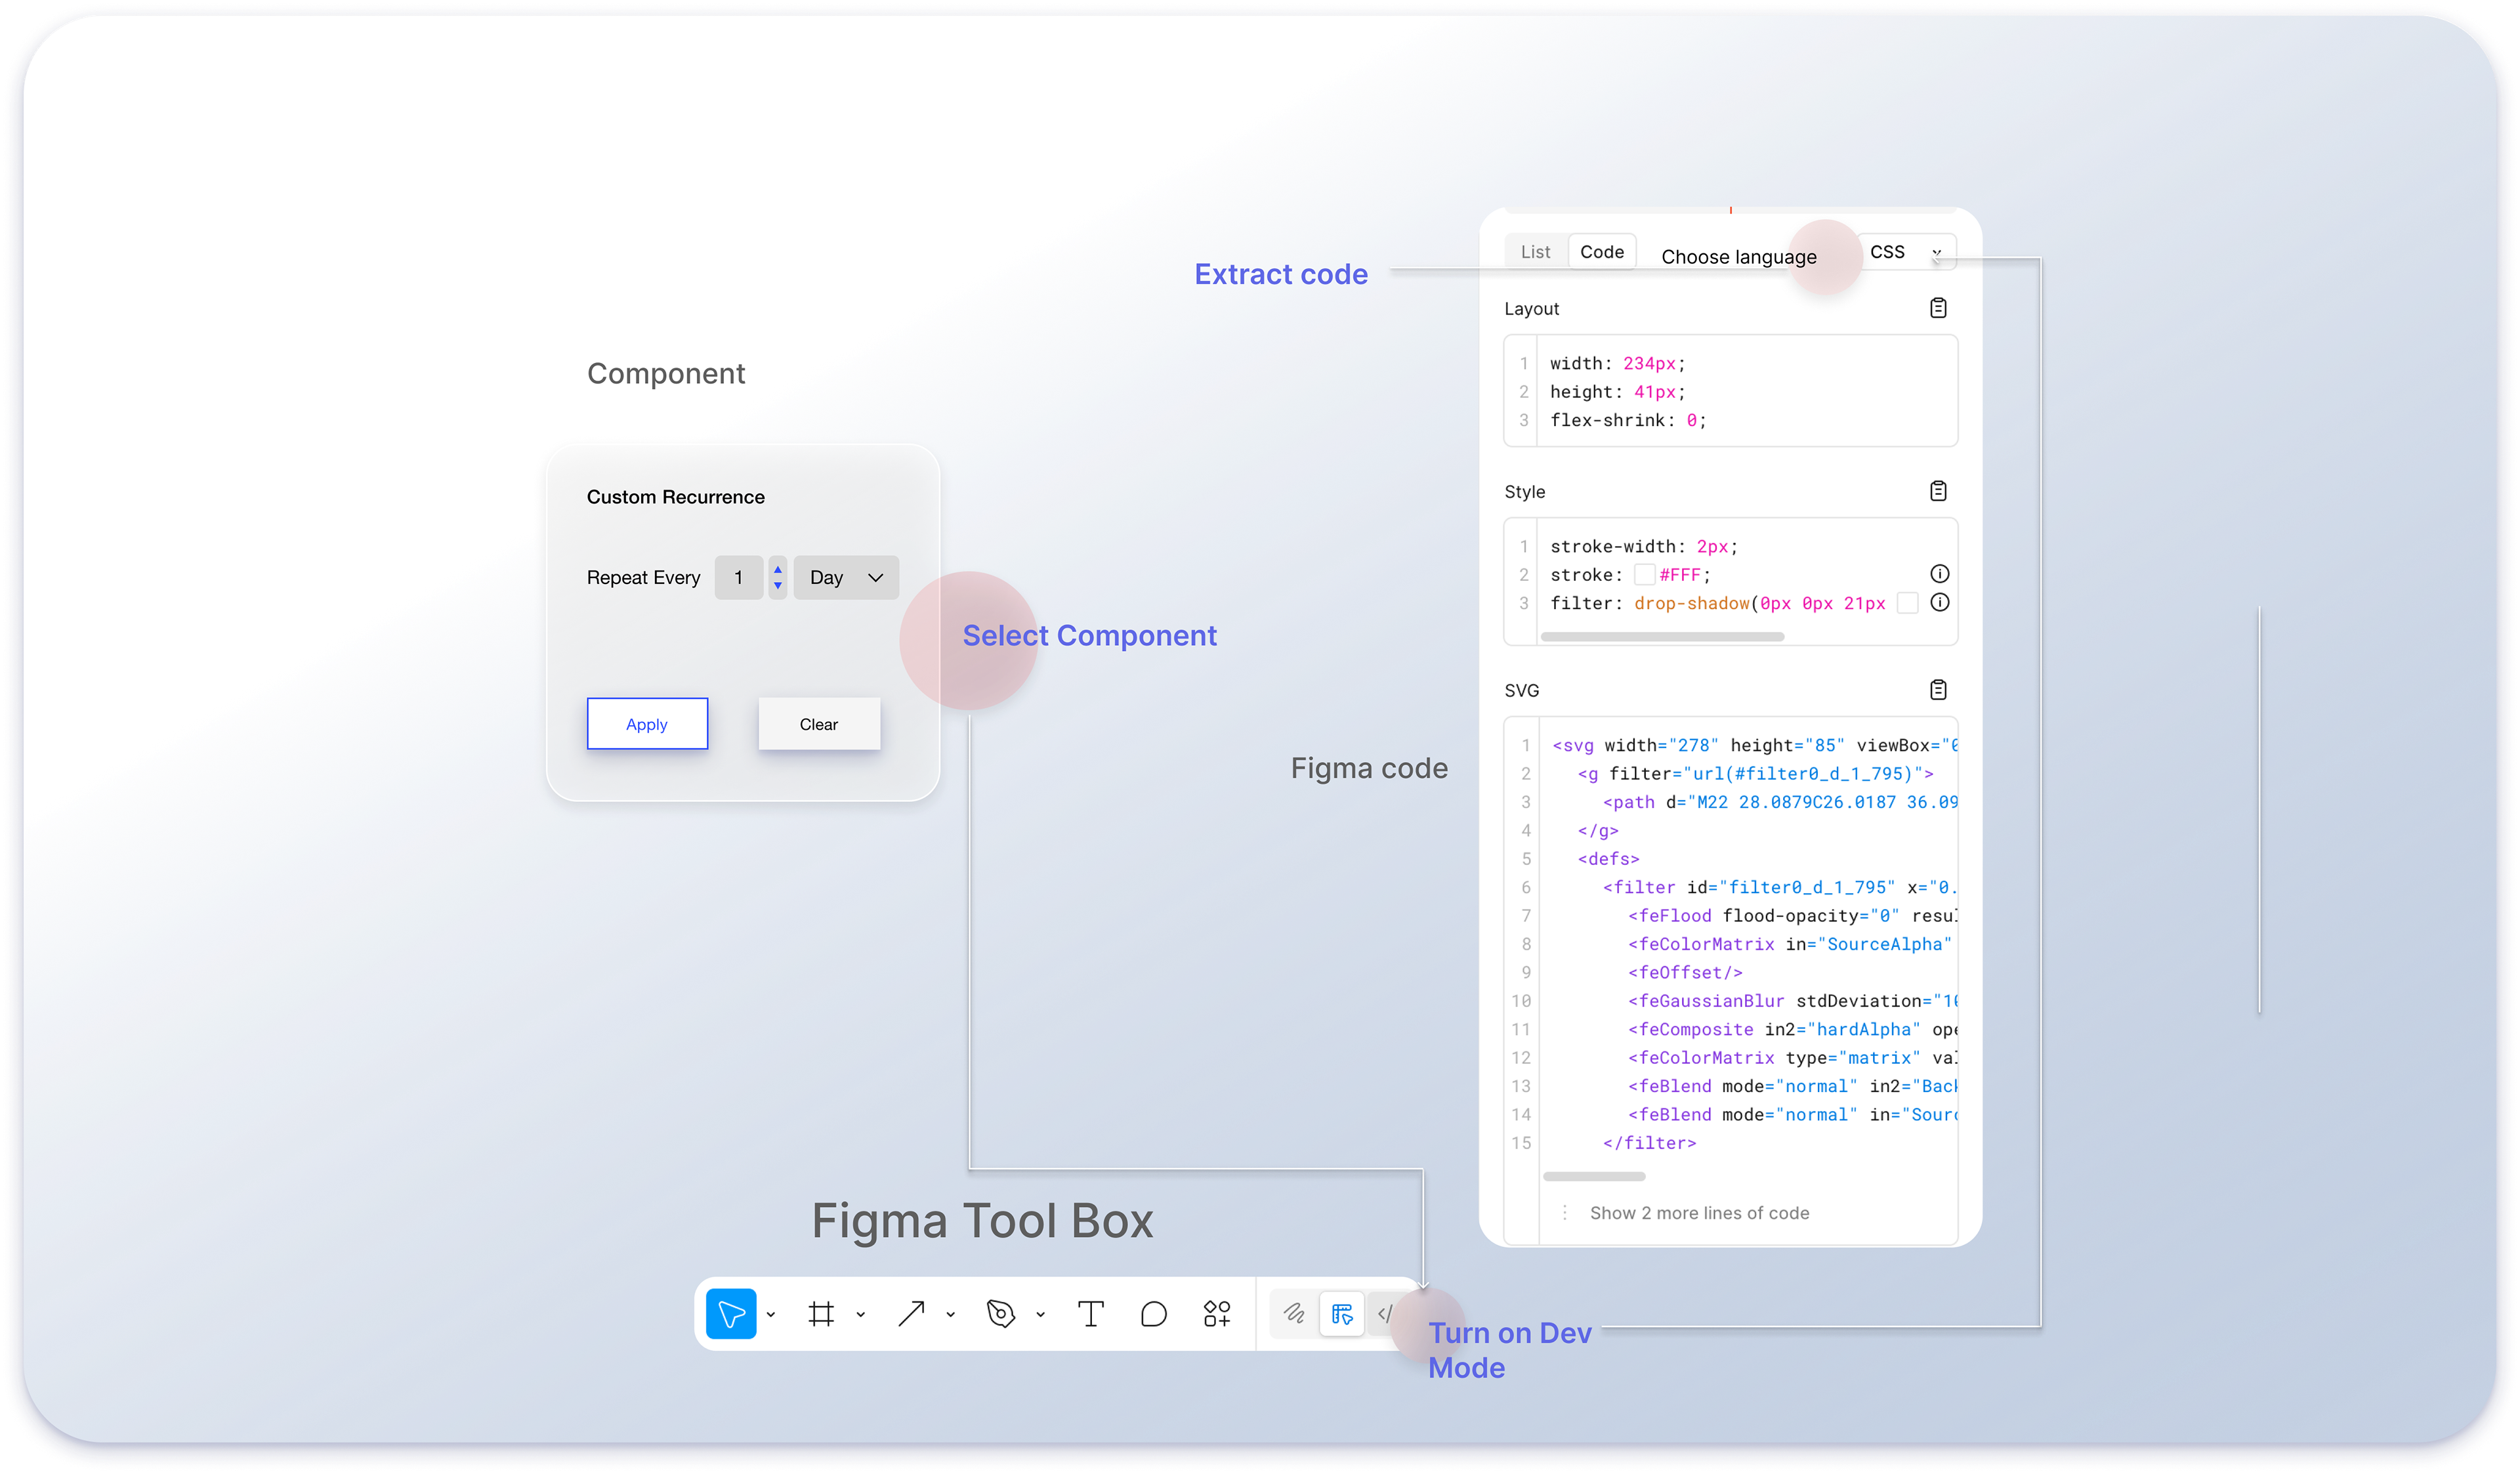Turn on Dev Mode code toggle
2520x1474 pixels.
pyautogui.click(x=1385, y=1313)
